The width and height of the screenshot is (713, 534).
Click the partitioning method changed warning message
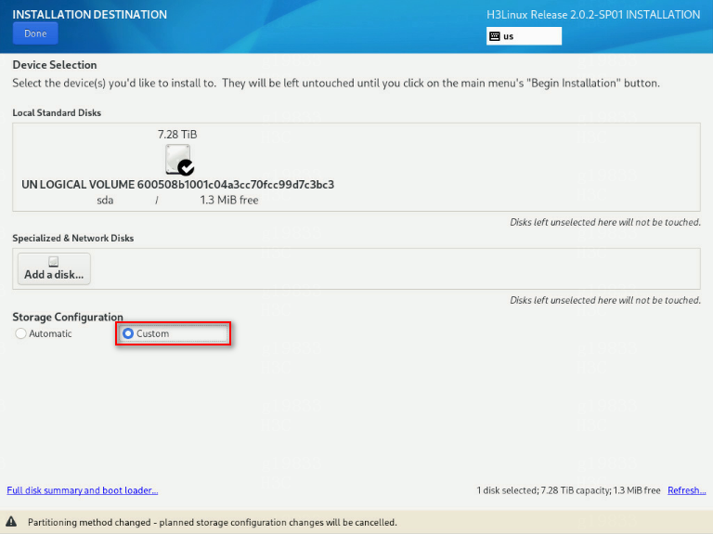(213, 522)
